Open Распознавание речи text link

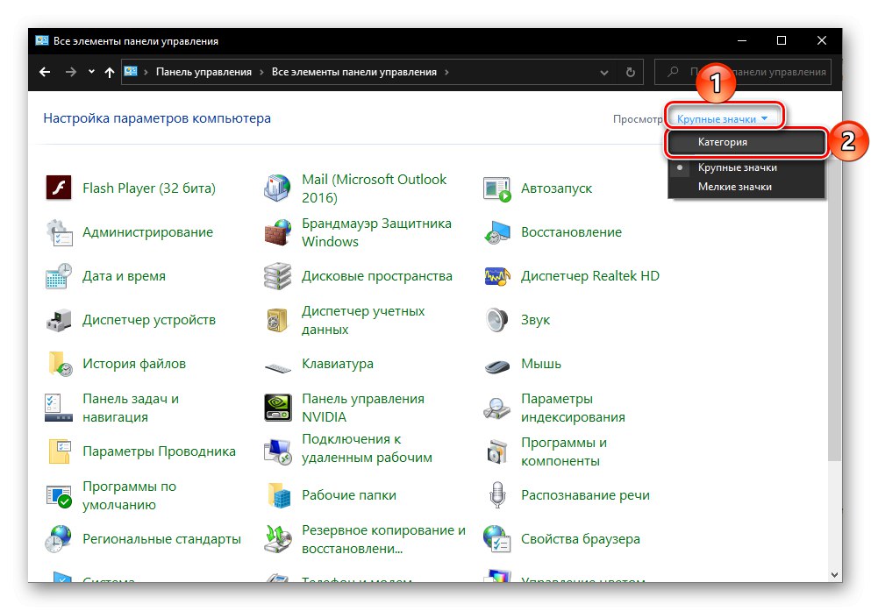(585, 495)
